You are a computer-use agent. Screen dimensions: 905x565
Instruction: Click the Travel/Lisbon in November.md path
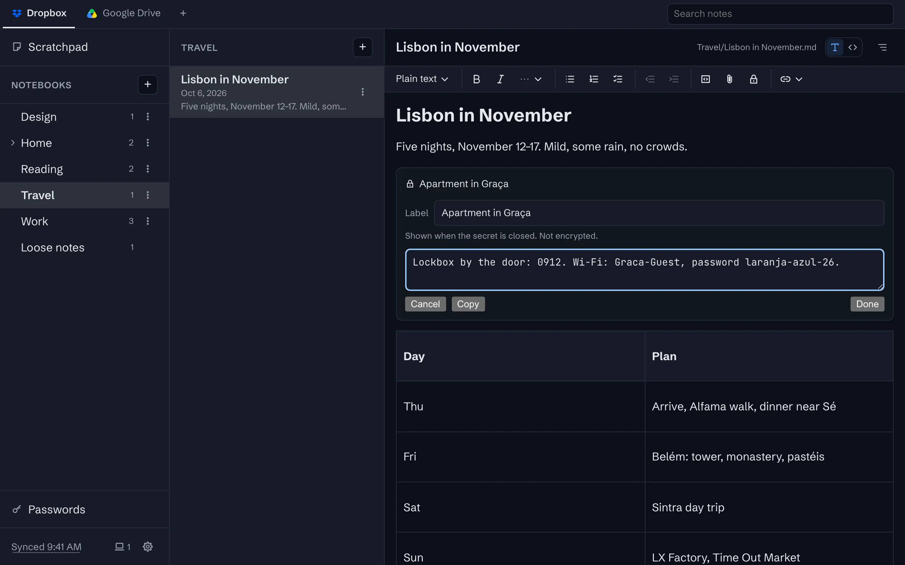[756, 47]
